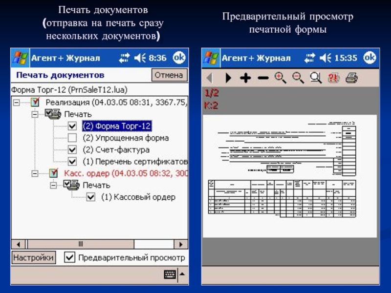Go to next page arrow in preview
This screenshot has width=391, height=293.
pyautogui.click(x=228, y=78)
